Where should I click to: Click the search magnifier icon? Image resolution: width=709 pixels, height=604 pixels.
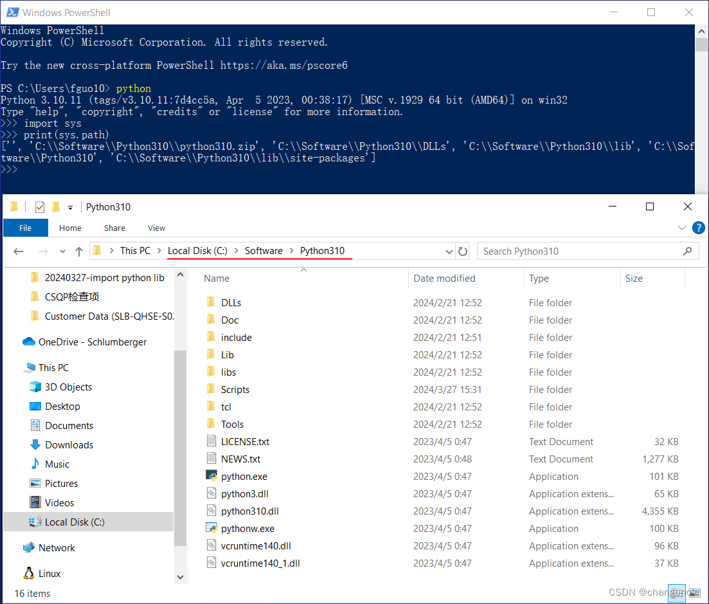pyautogui.click(x=687, y=251)
